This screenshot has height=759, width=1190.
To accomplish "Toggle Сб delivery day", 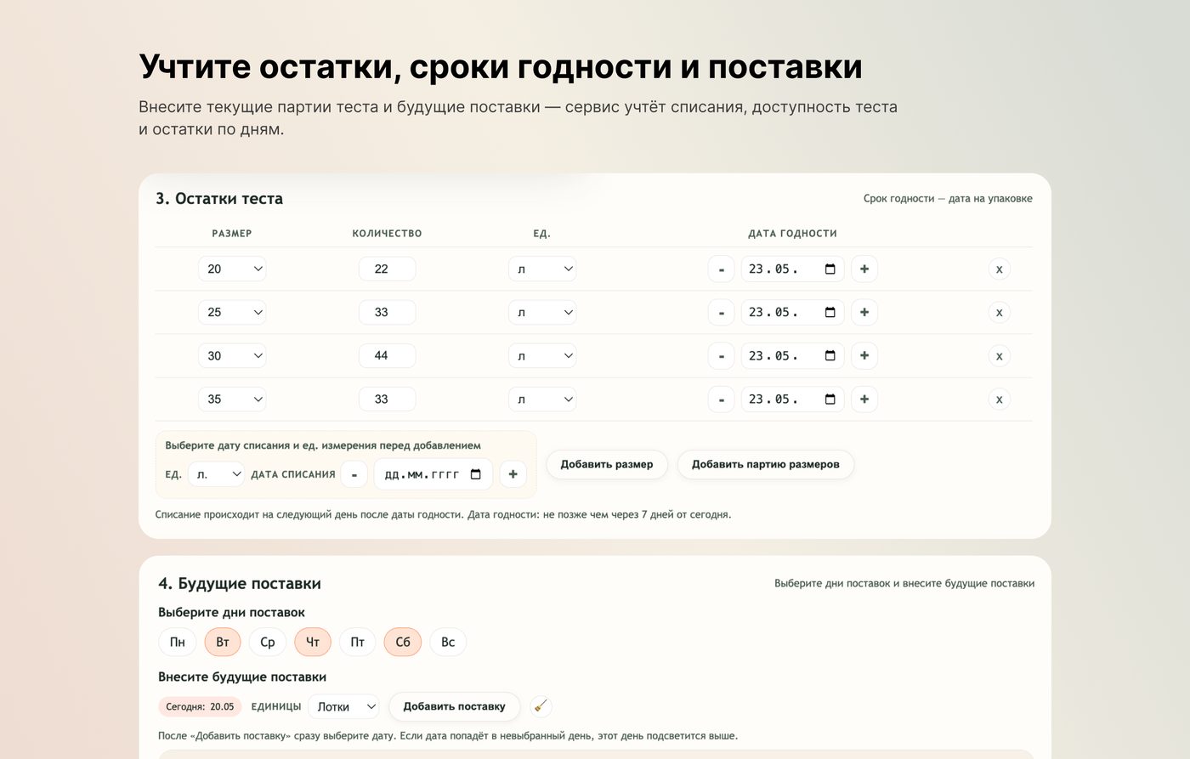I will pos(403,642).
